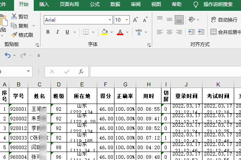Screen dimensions: 241x160
Task: Switch to 开始 (Home) tab
Action: tap(24, 4)
